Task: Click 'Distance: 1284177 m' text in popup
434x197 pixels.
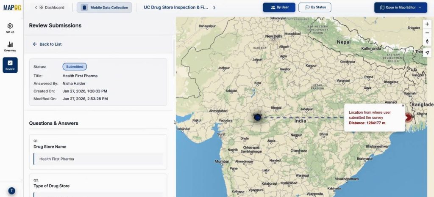Action: [367, 123]
